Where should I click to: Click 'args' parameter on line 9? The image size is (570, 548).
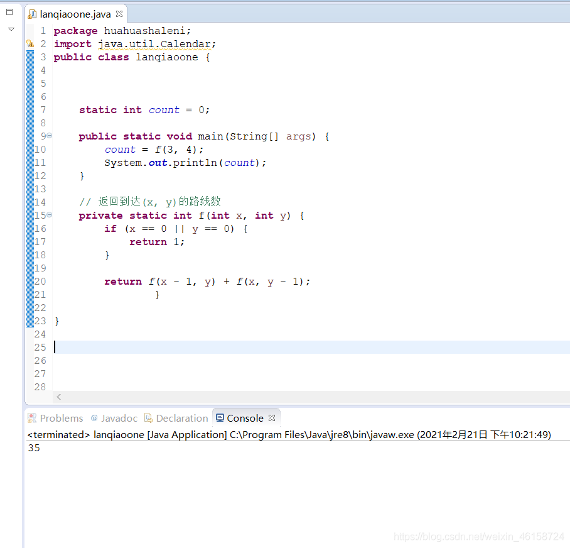(298, 136)
